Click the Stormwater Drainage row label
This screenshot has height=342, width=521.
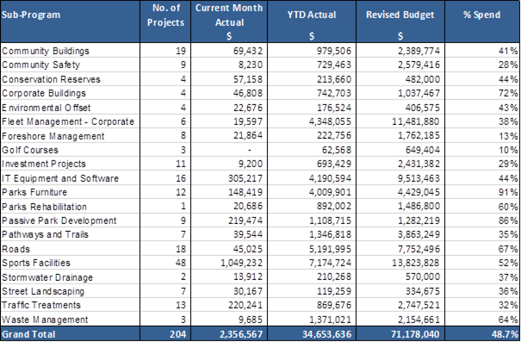pos(47,277)
